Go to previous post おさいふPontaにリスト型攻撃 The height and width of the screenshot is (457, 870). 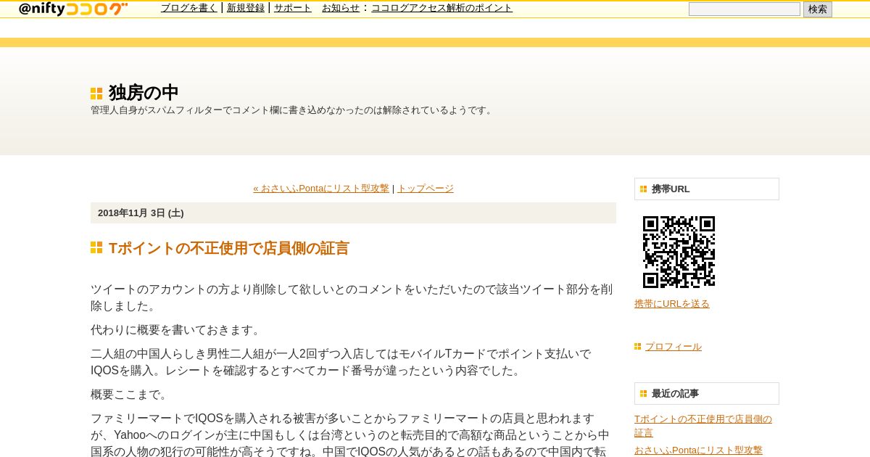(321, 189)
